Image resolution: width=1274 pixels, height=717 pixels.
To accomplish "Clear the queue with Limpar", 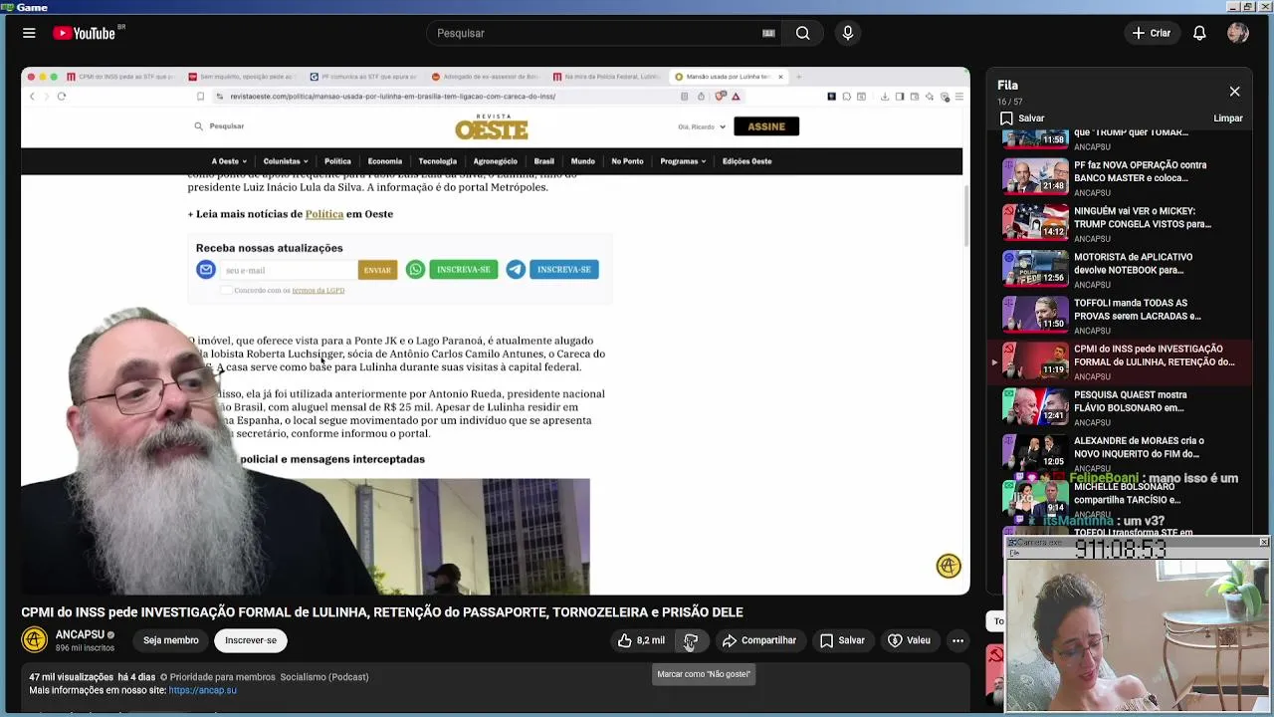I will (x=1228, y=119).
